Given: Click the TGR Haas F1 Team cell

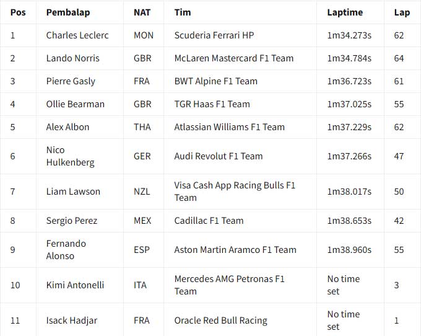Looking at the screenshot, I should [x=212, y=104].
